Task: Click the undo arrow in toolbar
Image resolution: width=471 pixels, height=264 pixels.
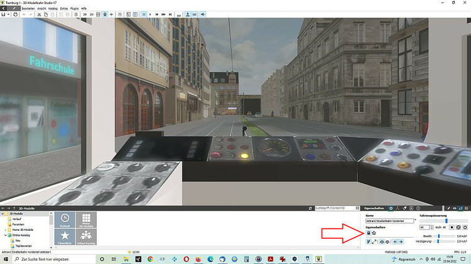Action: pos(24,14)
